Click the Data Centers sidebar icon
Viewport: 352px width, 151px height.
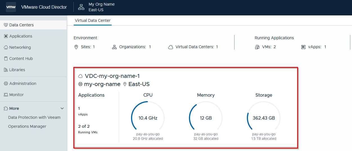(6, 25)
